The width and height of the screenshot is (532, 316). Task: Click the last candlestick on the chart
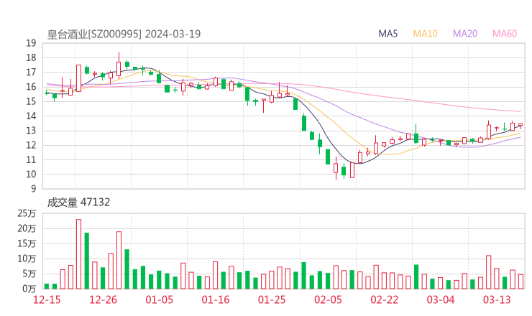[x=520, y=126]
